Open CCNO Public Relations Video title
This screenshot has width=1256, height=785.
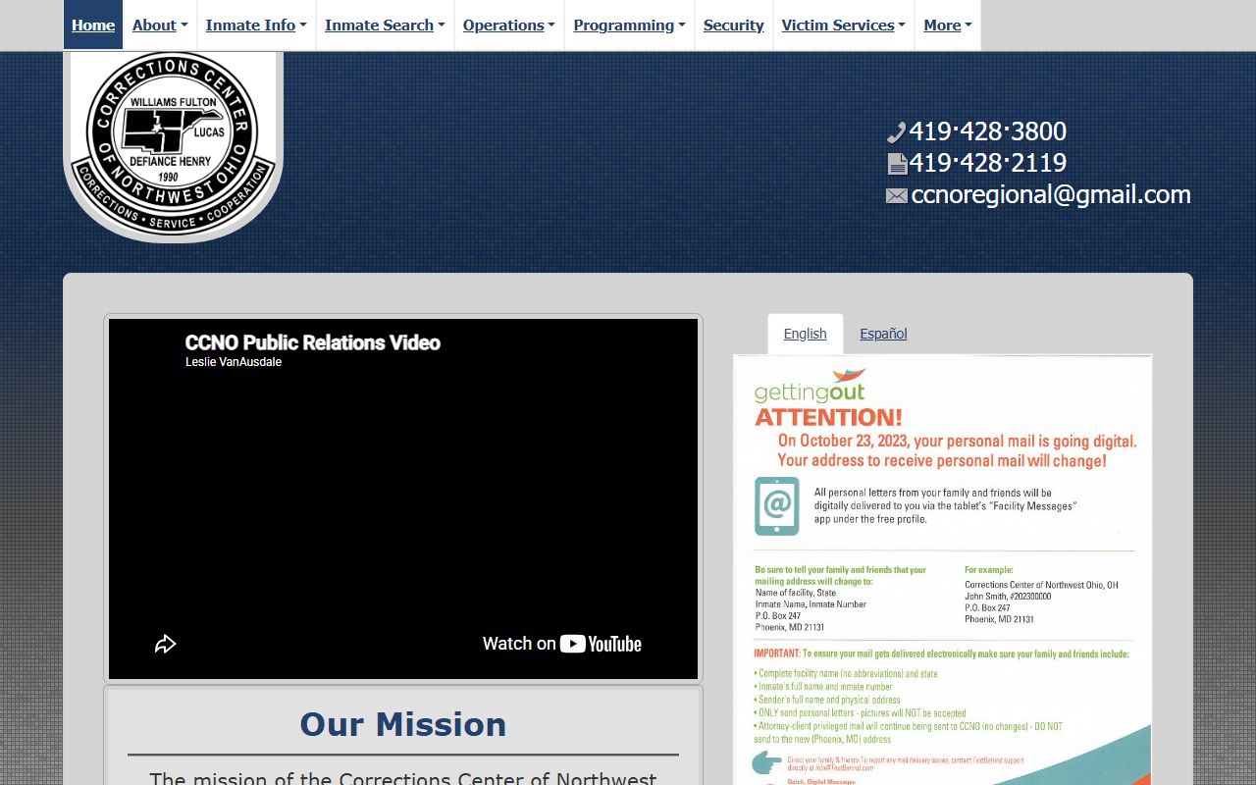[x=313, y=342]
